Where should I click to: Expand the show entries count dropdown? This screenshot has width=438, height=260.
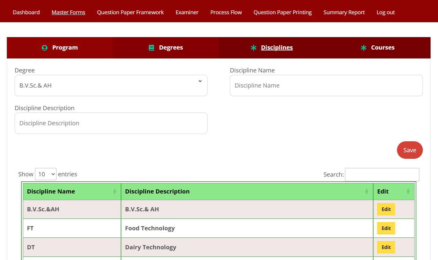point(46,174)
